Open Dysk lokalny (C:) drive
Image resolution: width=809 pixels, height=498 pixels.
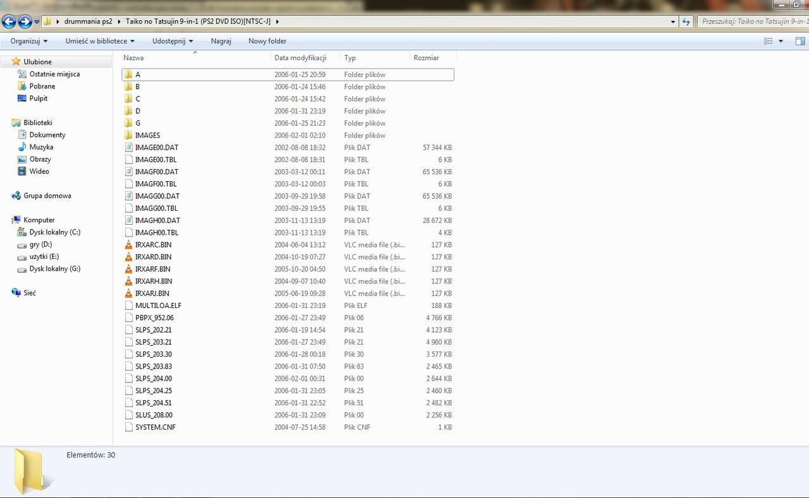(54, 232)
